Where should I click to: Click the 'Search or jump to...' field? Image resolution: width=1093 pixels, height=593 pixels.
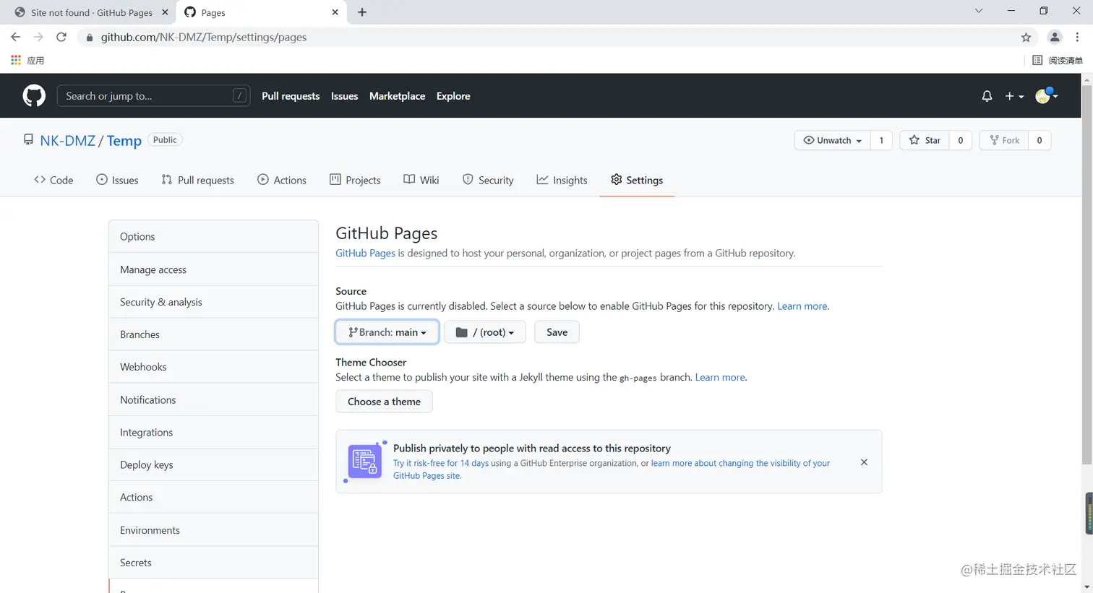pos(153,96)
